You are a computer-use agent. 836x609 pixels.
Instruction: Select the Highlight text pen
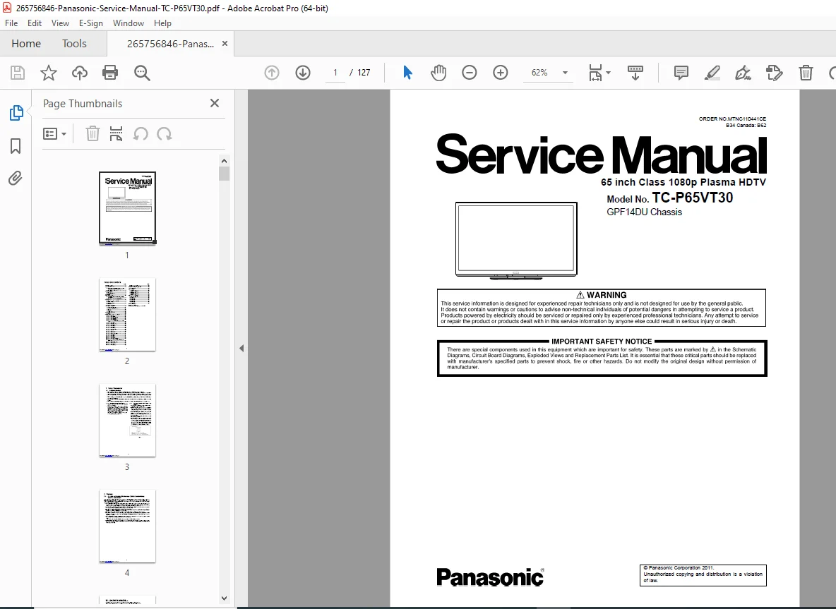pos(712,73)
